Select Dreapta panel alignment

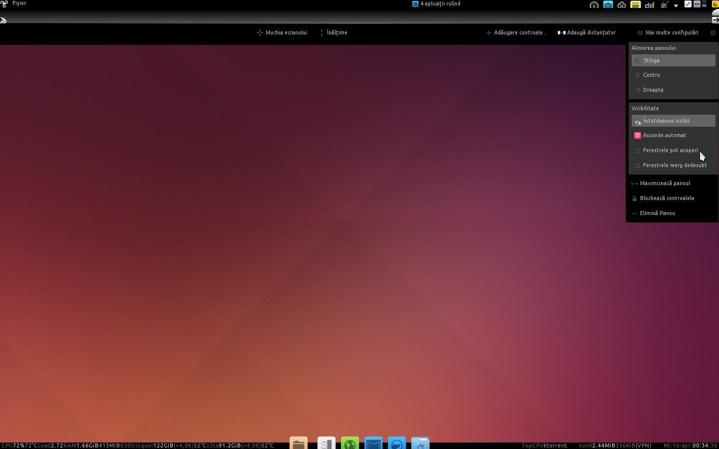pyautogui.click(x=673, y=90)
